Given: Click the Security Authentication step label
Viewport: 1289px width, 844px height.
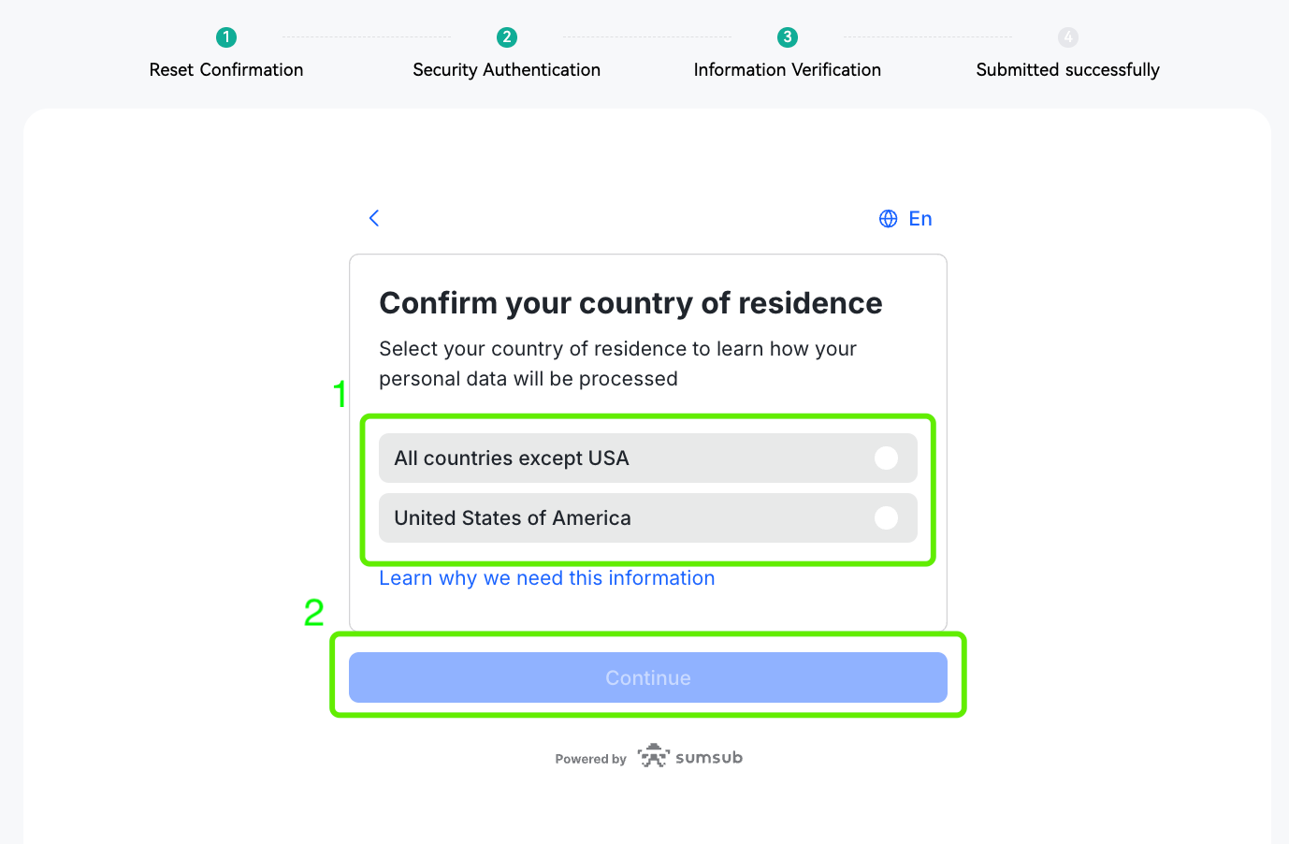Looking at the screenshot, I should pyautogui.click(x=507, y=70).
